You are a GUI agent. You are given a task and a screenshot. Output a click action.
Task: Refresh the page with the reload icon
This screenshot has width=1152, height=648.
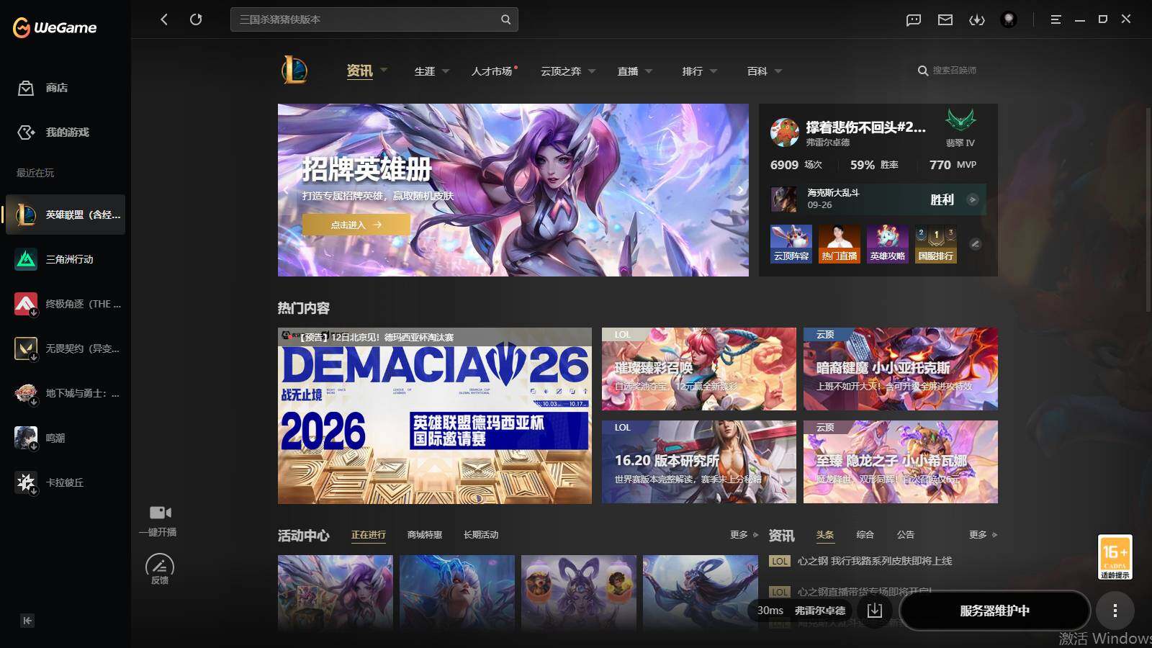coord(196,19)
